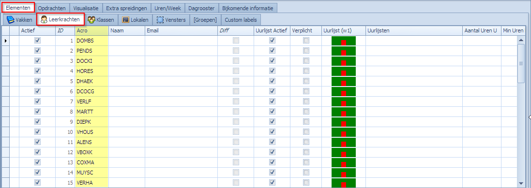The image size is (531, 188).
Task: Open Uurlijst (w1) thumbnail for MUYSC
Action: [343, 173]
